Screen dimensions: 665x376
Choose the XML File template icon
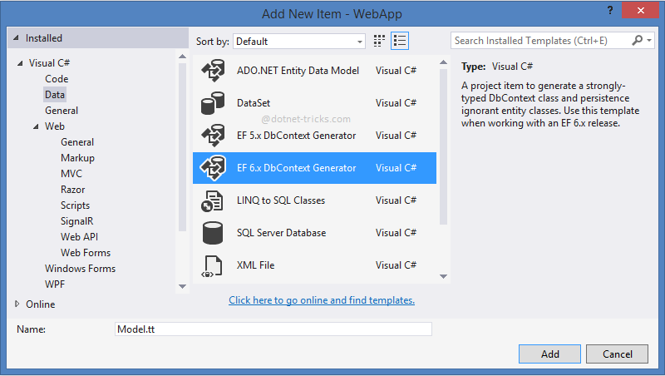point(214,265)
